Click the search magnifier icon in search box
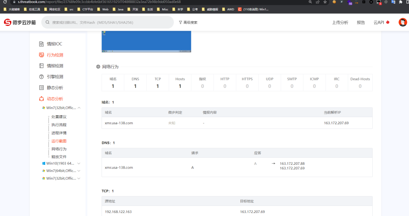The height and width of the screenshot is (216, 409). pos(47,22)
